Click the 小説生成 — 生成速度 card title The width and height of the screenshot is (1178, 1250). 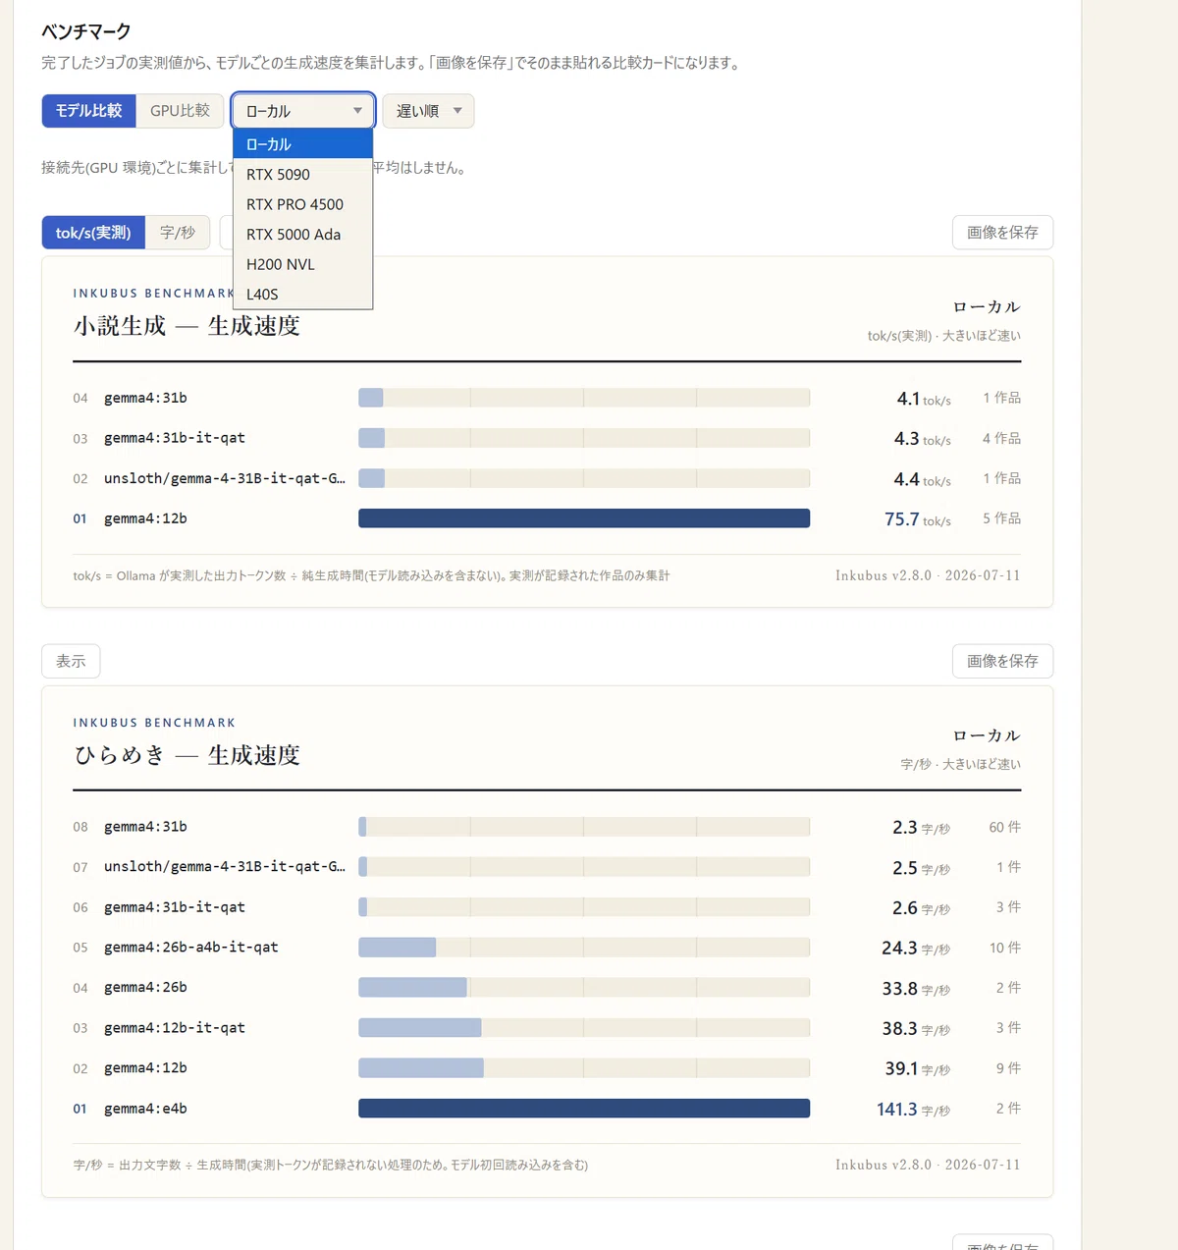coord(187,326)
